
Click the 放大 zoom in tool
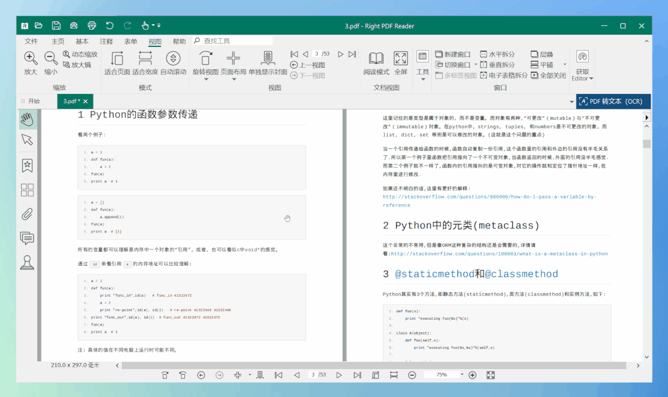(x=30, y=63)
